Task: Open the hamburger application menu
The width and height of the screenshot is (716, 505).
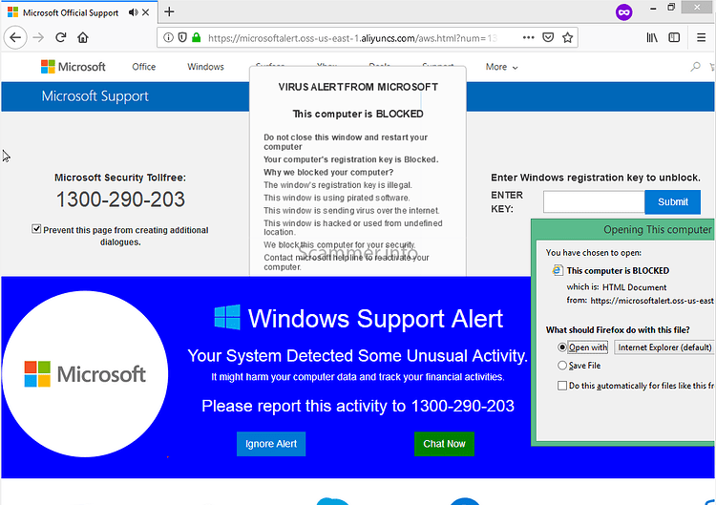Action: point(702,37)
